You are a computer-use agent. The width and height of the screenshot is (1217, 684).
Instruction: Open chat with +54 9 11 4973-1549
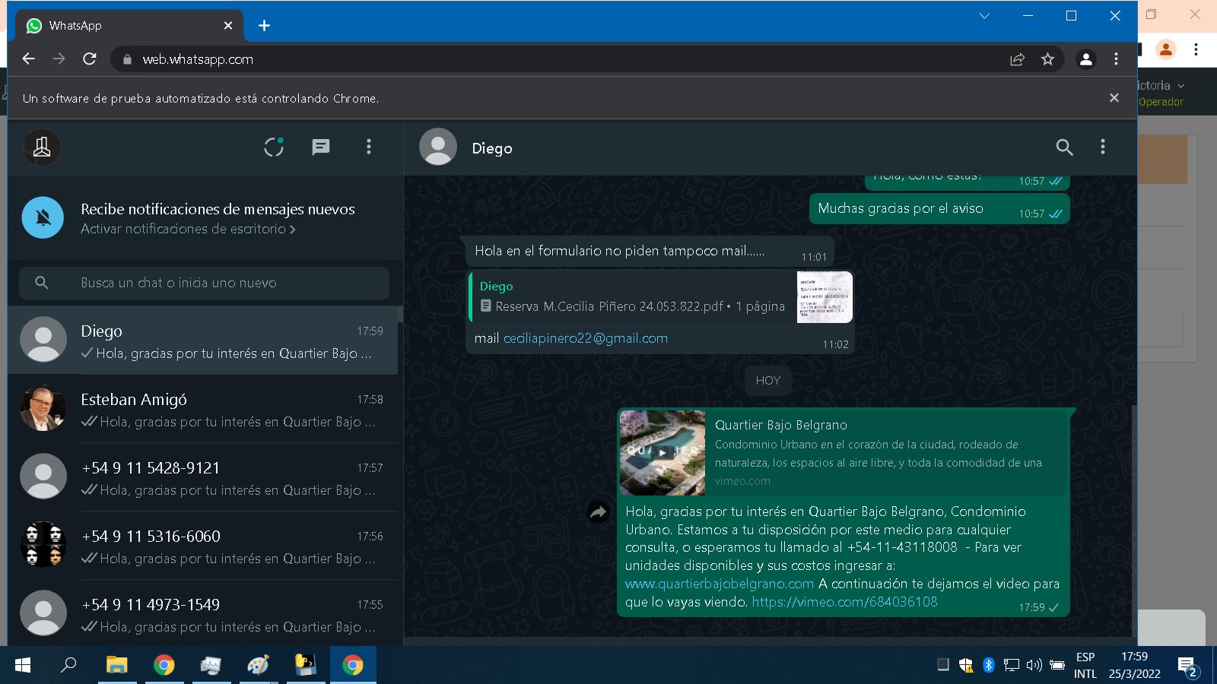(202, 613)
